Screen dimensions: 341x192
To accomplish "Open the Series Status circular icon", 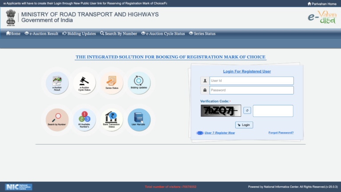I will click(111, 83).
